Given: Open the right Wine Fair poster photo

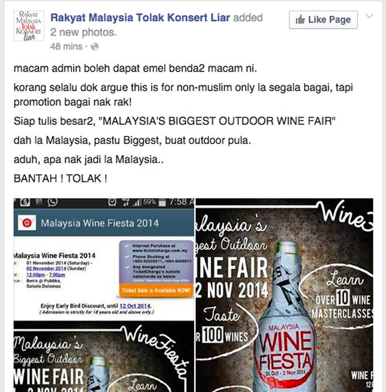Looking at the screenshot, I should point(284,295).
